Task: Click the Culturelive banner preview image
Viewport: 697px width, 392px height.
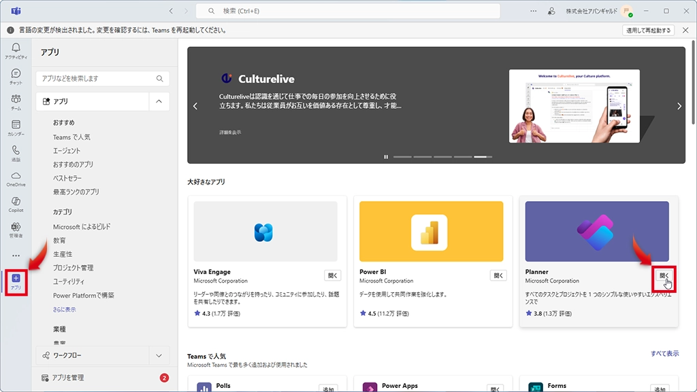Action: (x=574, y=106)
